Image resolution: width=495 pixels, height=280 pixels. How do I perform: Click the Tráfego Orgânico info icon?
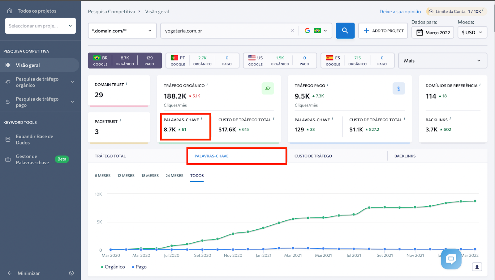coord(207,84)
